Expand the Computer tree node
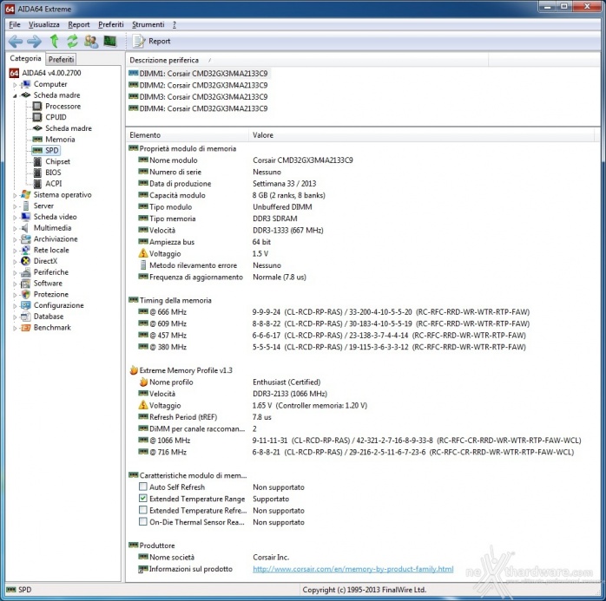Viewport: 606px width, 601px height. [x=15, y=84]
